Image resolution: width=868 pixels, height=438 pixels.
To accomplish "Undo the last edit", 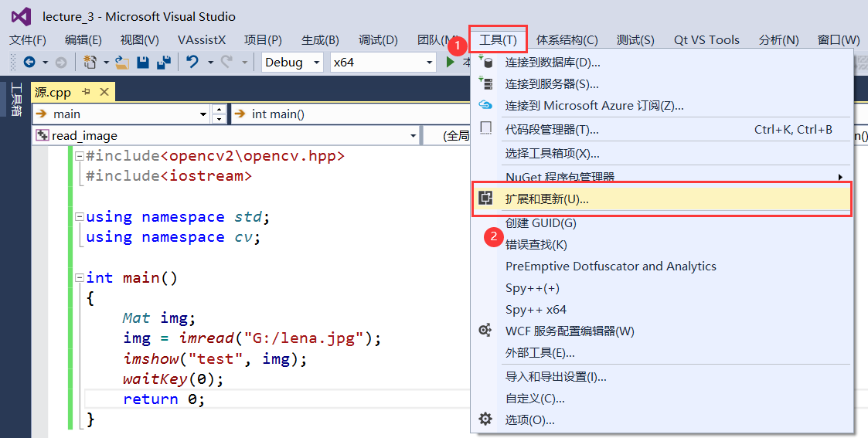I will click(192, 62).
